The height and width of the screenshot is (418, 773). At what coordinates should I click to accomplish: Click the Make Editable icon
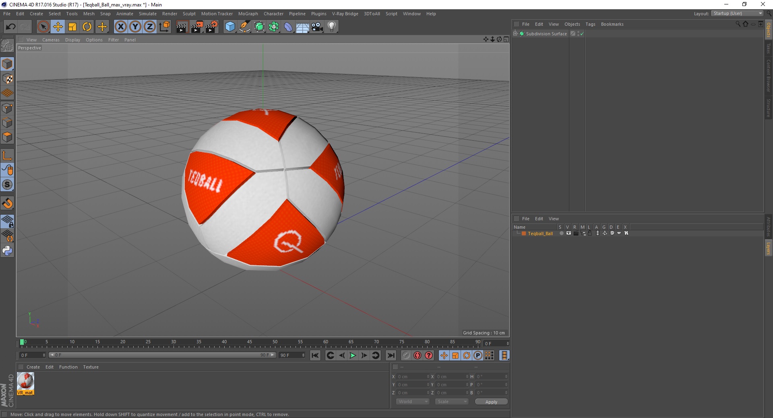(x=7, y=45)
